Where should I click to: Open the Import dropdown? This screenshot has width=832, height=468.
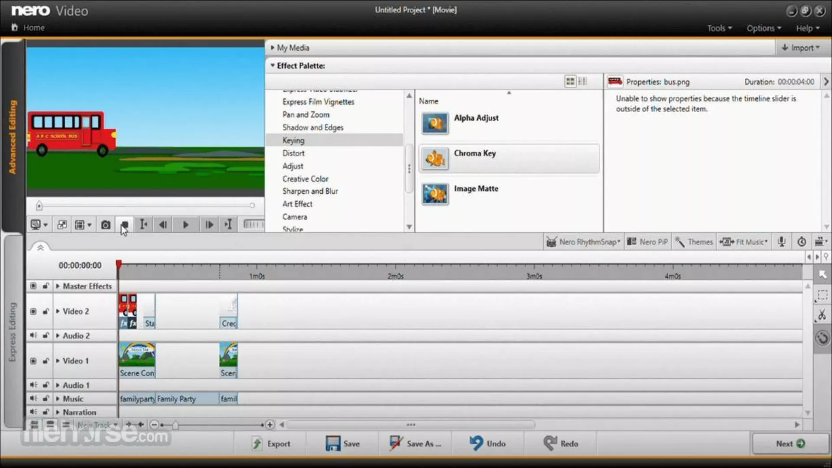pos(800,48)
